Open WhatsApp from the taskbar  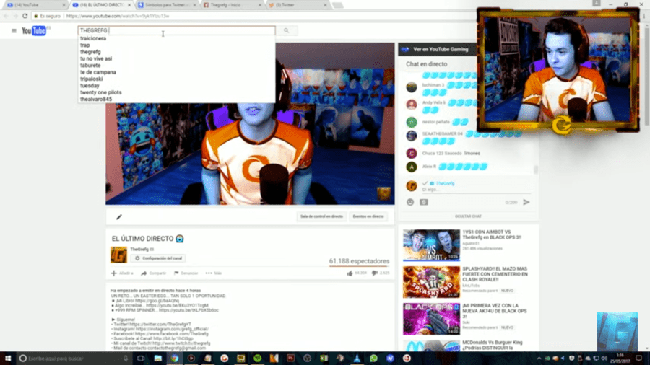click(373, 359)
